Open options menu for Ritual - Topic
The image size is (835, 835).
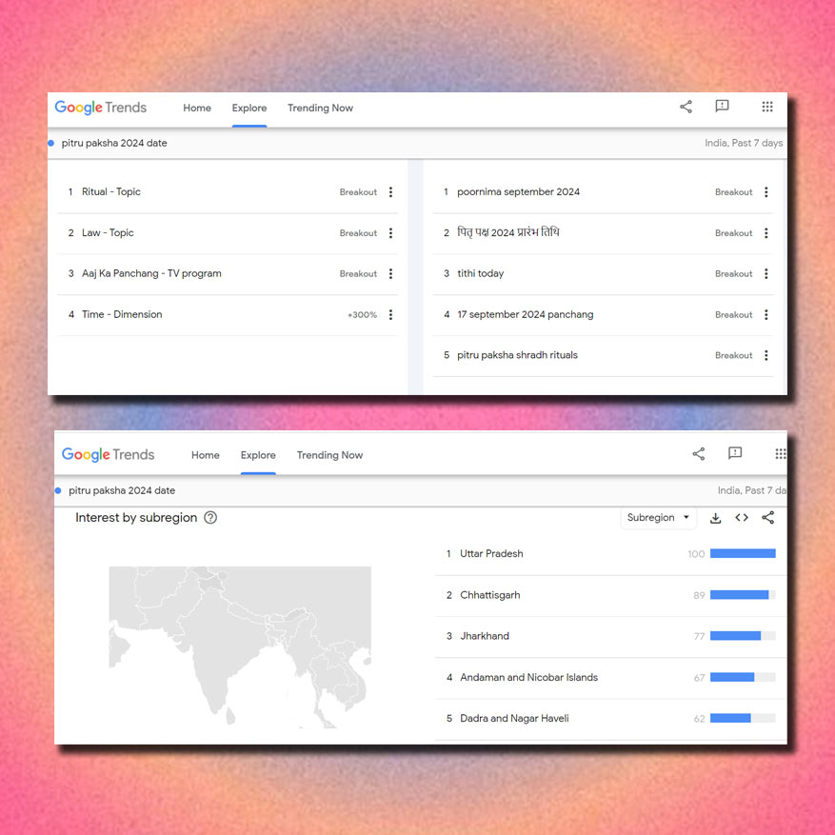click(x=390, y=191)
